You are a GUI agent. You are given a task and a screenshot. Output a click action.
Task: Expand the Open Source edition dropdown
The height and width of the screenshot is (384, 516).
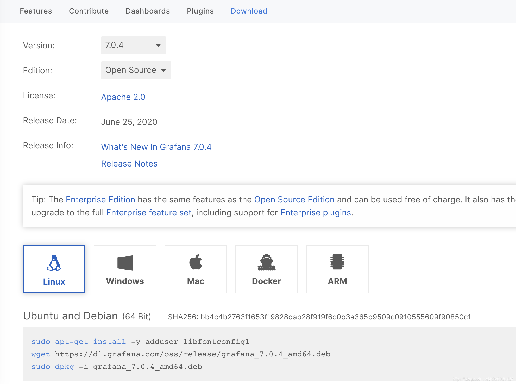click(136, 70)
